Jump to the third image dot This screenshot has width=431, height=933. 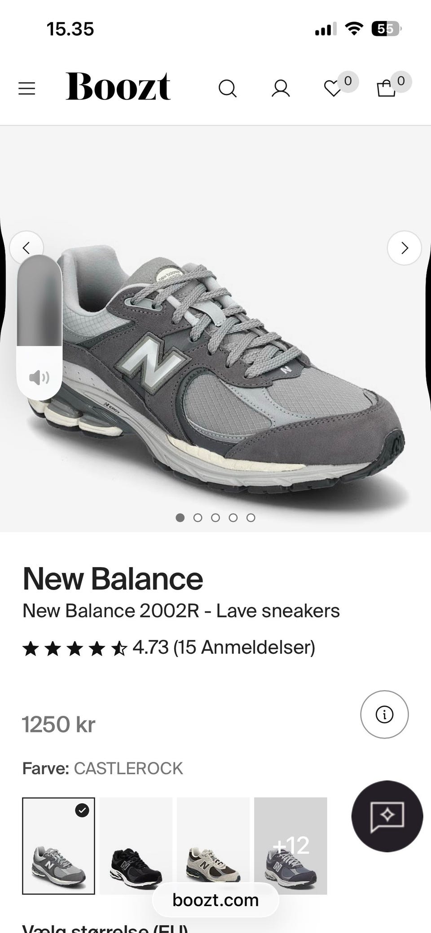(x=215, y=518)
